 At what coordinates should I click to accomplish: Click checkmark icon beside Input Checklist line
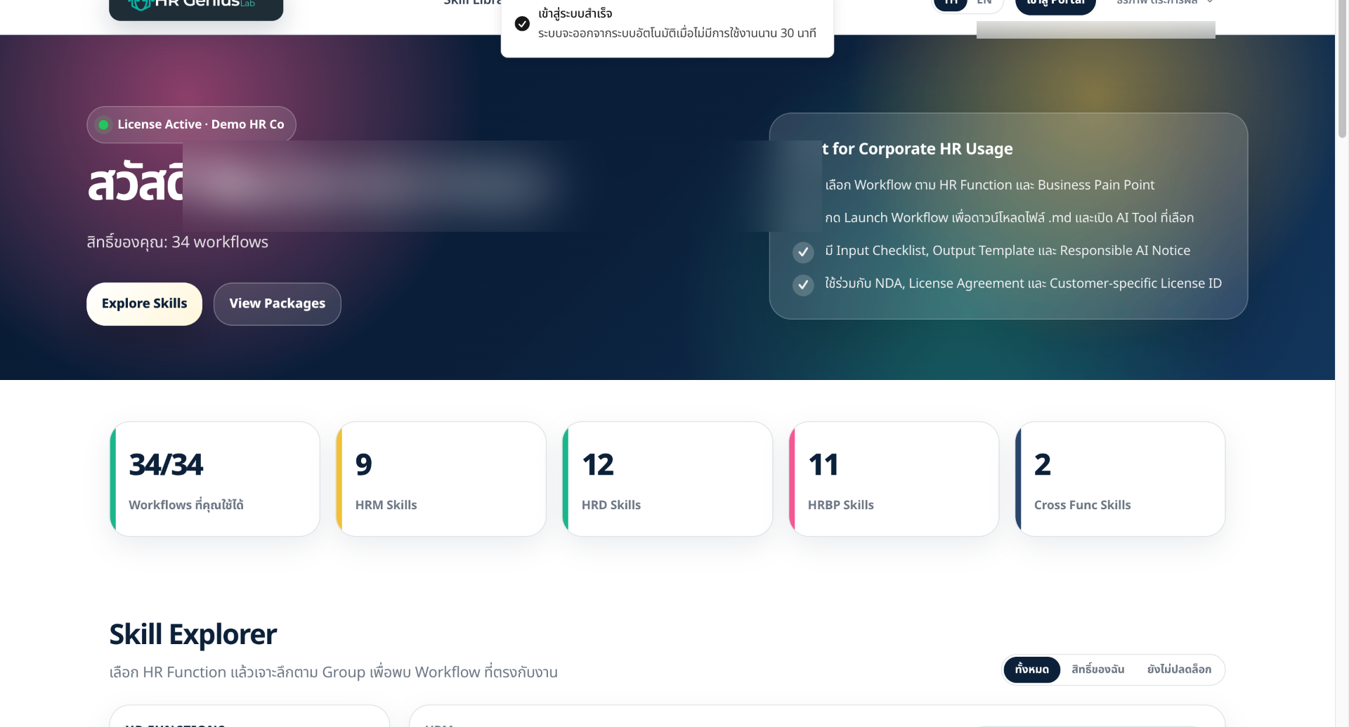803,251
